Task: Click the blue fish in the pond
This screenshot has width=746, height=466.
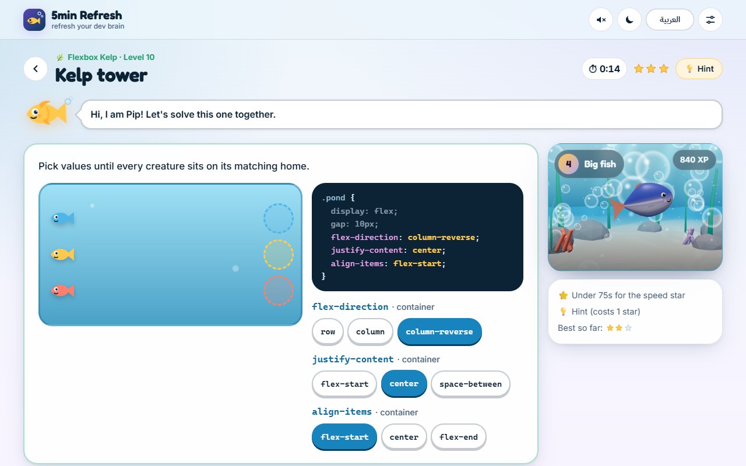Action: [x=62, y=218]
